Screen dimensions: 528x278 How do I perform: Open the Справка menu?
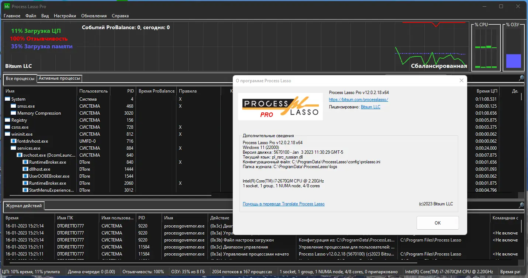coord(120,16)
